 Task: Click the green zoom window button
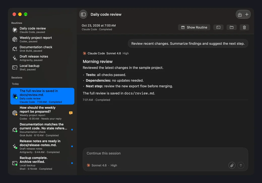click(25, 14)
